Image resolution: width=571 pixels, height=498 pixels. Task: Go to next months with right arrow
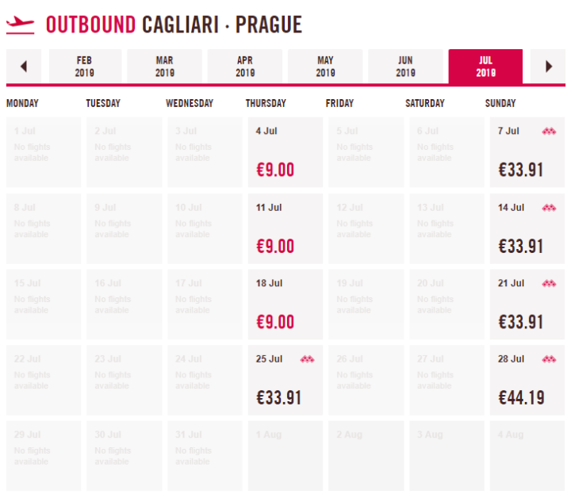coord(548,67)
